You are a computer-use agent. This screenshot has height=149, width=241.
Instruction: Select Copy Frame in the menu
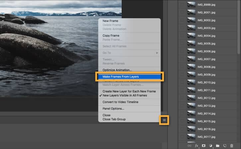coord(111,35)
